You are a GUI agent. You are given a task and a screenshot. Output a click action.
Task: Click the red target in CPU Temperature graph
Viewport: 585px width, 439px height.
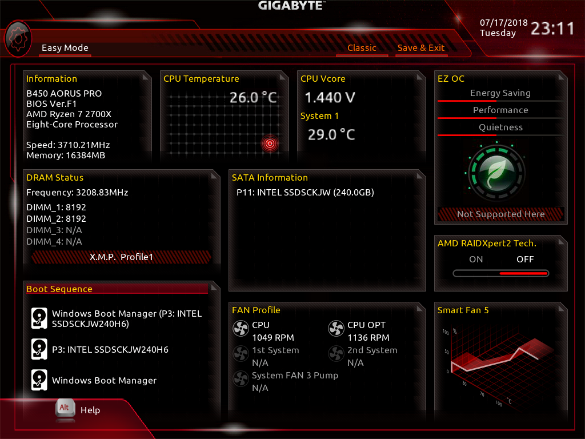point(270,143)
